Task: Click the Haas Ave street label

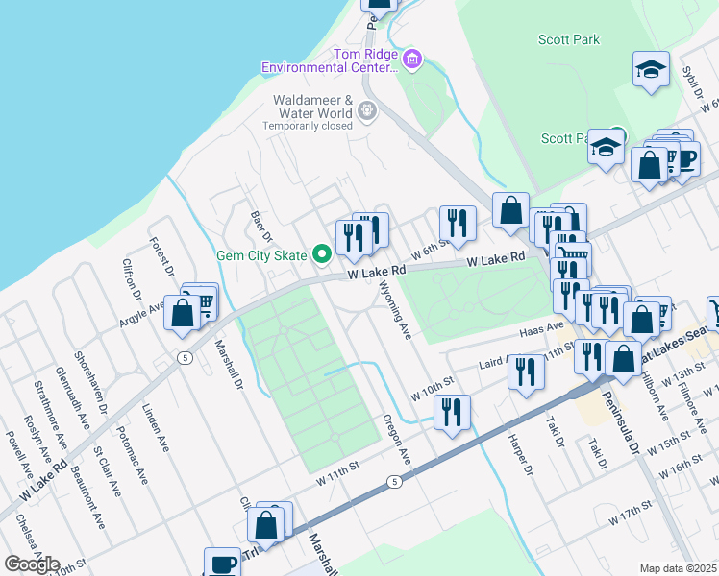Action: pos(541,328)
